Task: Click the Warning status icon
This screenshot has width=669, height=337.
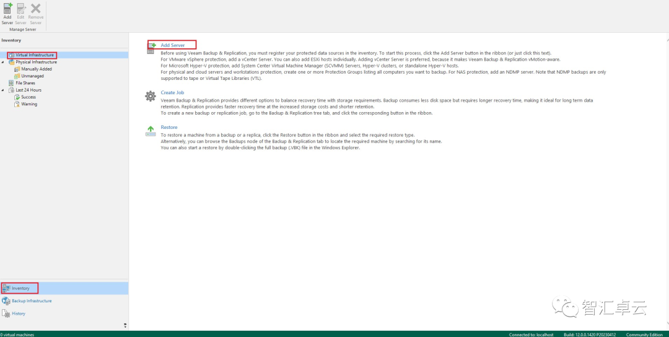Action: (x=17, y=104)
